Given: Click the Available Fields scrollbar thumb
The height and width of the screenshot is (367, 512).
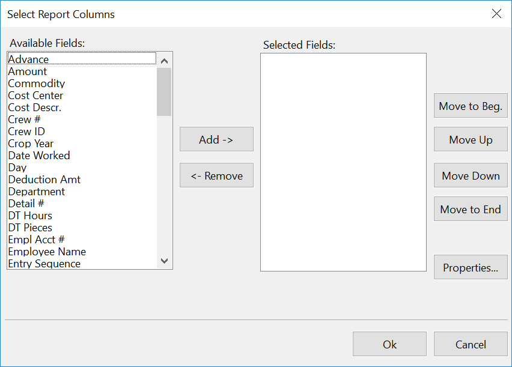Looking at the screenshot, I should [164, 91].
